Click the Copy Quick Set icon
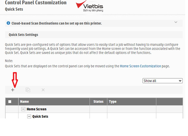Screen dimensions: 188x136 coord(28,90)
